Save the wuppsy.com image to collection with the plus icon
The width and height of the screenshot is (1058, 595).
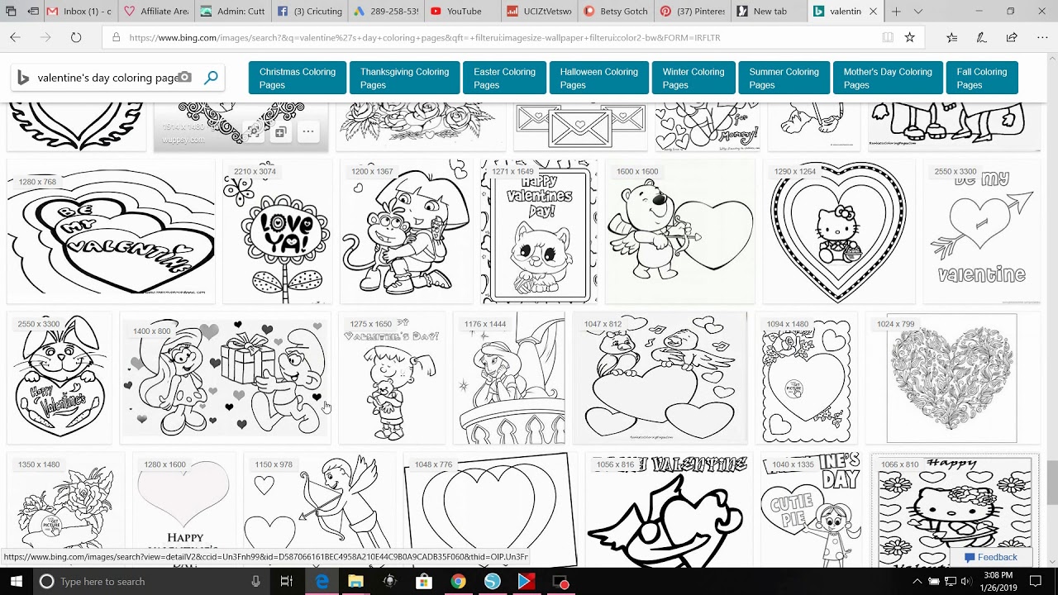tap(280, 131)
